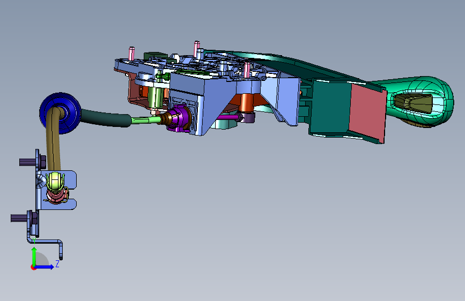This screenshot has width=465, height=301.
Task: Select the upper bolt on mounting bracket
Action: 33,162
